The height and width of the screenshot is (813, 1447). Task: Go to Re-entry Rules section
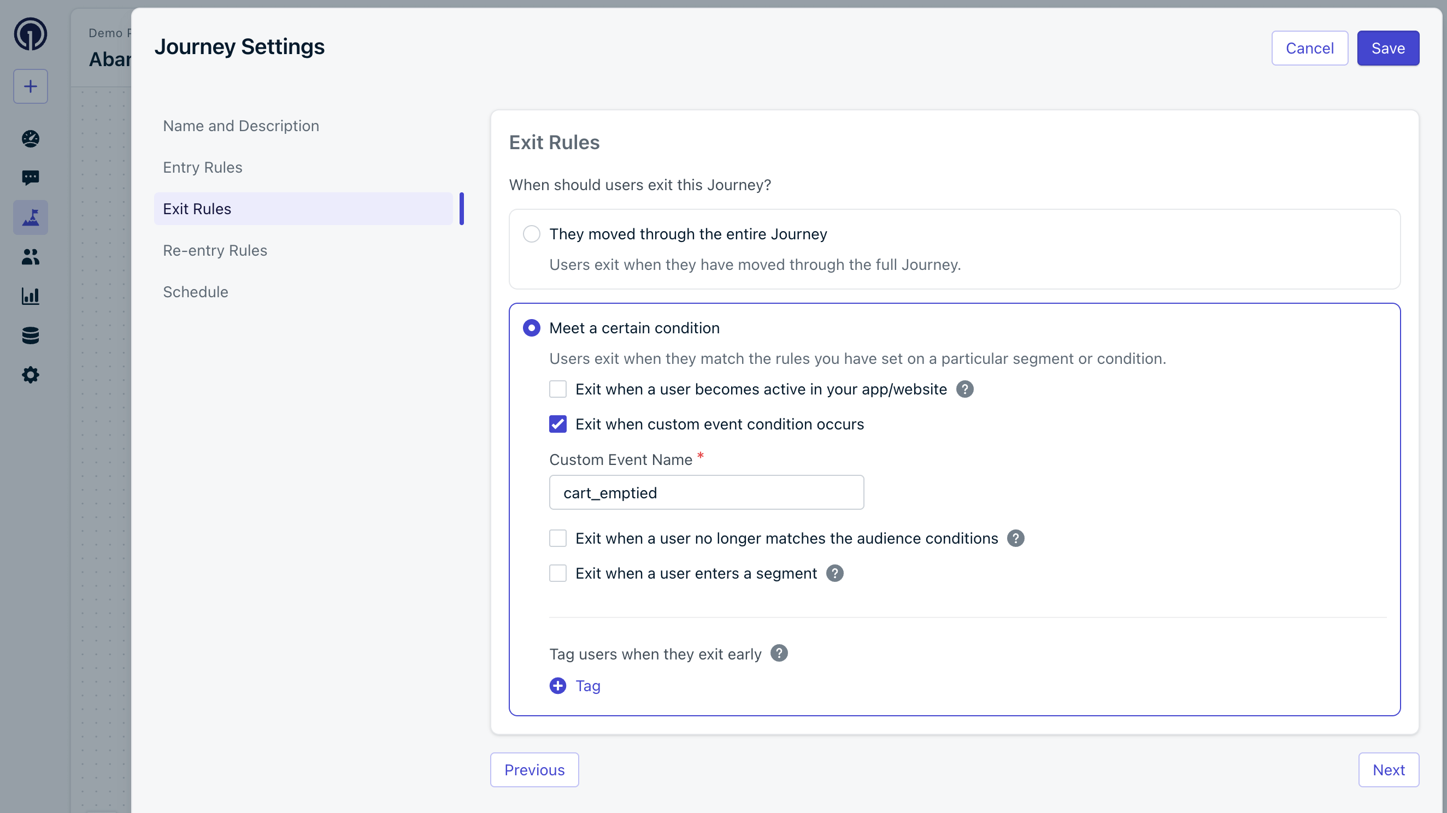215,250
